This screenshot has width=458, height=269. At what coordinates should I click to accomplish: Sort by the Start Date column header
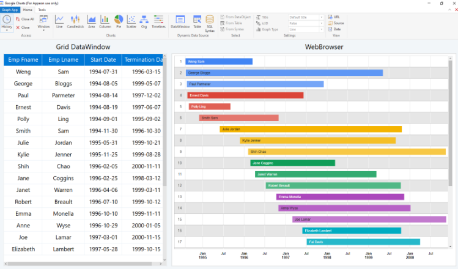point(103,60)
